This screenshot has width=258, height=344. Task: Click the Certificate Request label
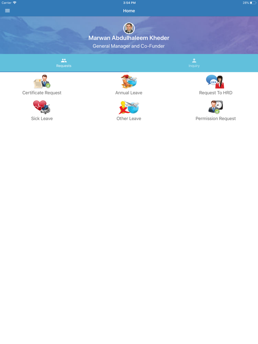(x=42, y=93)
